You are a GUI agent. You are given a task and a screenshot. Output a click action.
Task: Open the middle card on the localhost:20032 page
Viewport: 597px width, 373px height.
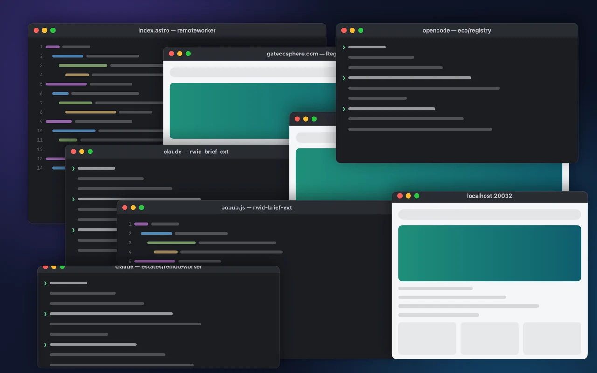pos(490,338)
